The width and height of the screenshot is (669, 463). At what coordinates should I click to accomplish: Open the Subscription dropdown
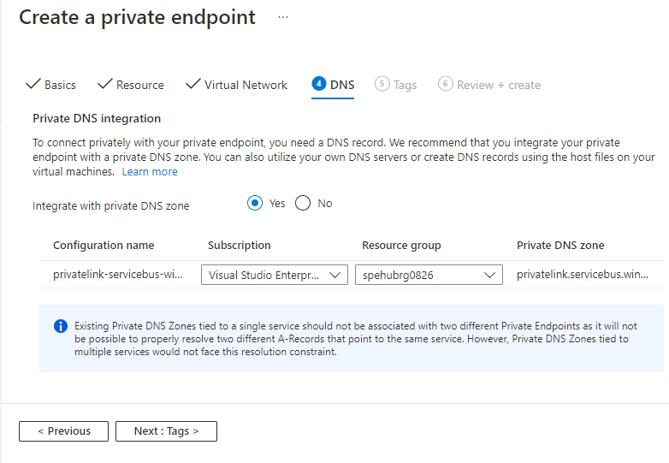click(275, 275)
